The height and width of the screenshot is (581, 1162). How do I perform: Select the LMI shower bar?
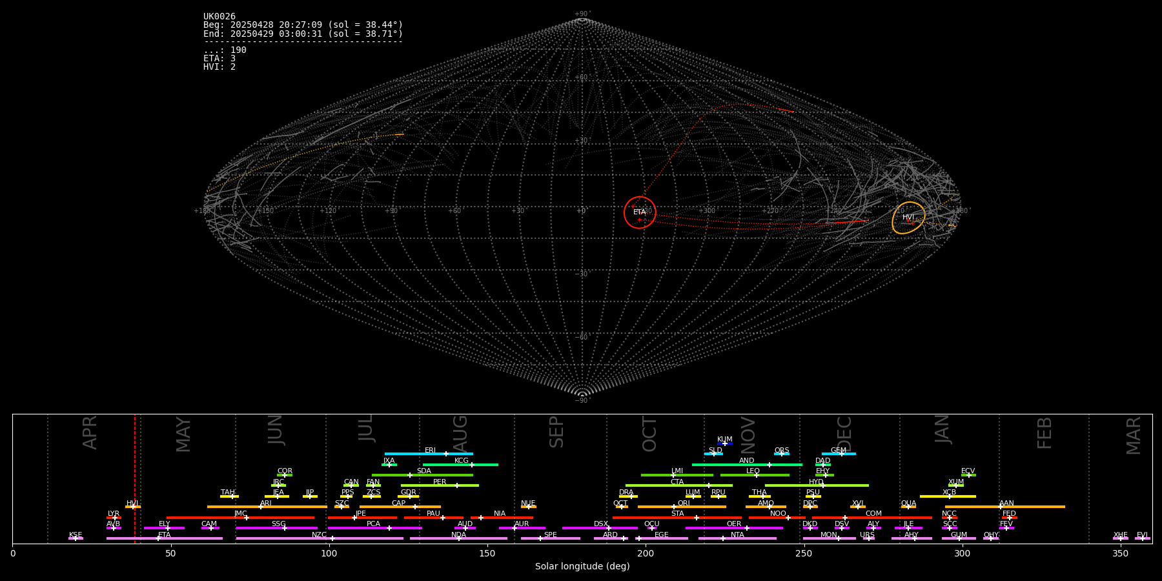pos(677,475)
